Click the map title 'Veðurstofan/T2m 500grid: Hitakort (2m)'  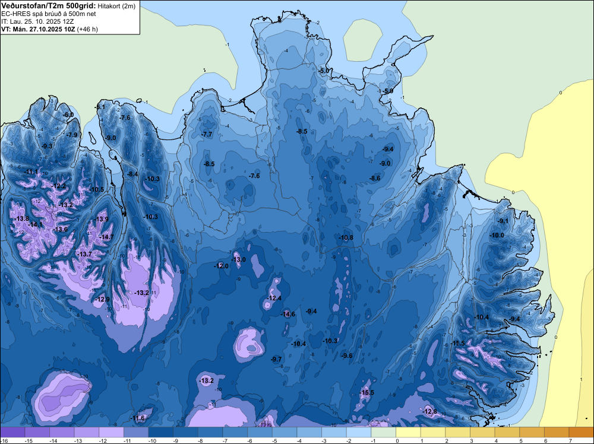pyautogui.click(x=68, y=6)
